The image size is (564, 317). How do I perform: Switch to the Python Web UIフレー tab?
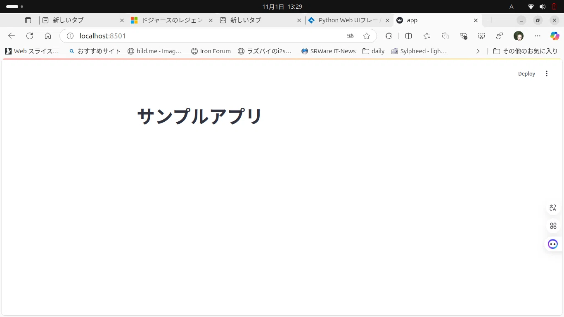pyautogui.click(x=349, y=20)
